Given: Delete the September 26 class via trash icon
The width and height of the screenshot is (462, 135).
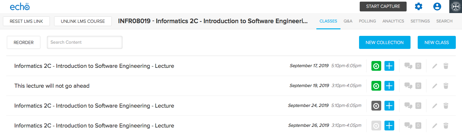Looking at the screenshot, I should point(446,126).
